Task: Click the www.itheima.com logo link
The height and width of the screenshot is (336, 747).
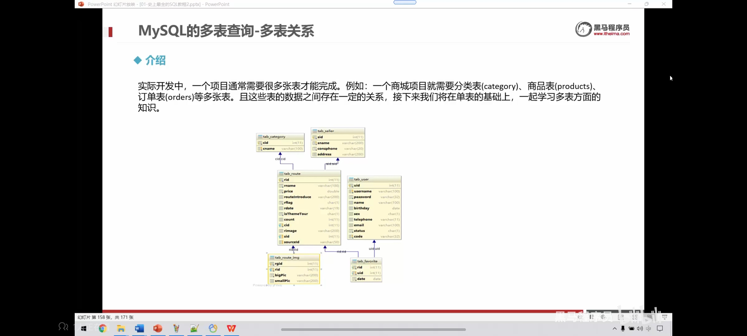Action: pos(611,34)
